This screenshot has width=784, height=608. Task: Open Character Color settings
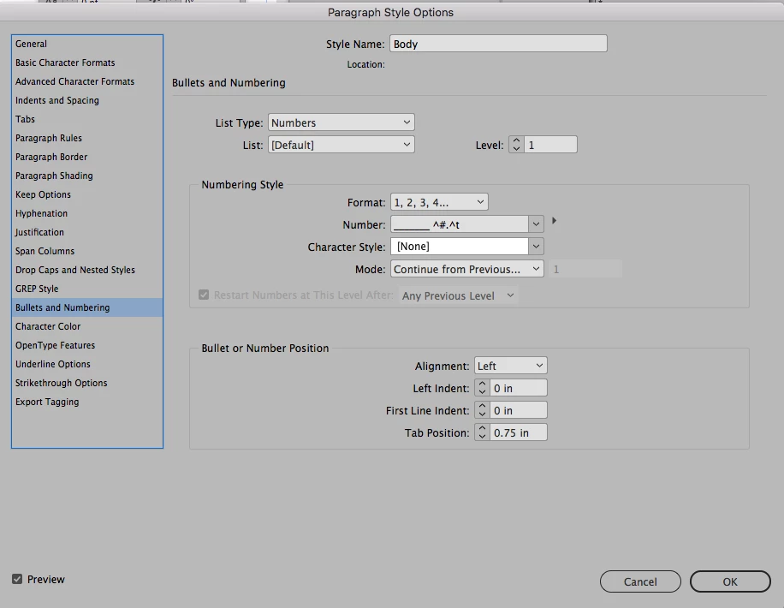pos(87,326)
